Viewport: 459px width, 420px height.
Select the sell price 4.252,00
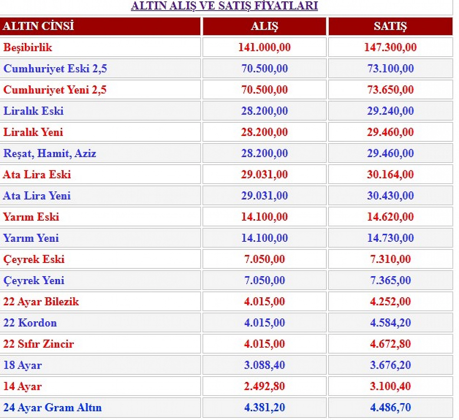tap(391, 301)
